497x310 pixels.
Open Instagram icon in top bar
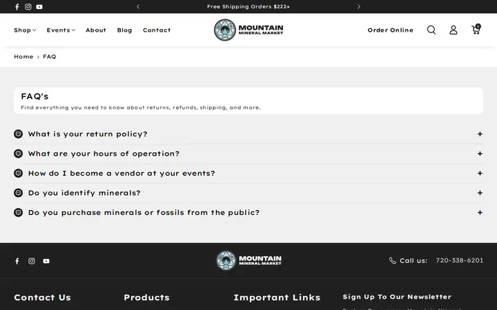(28, 7)
